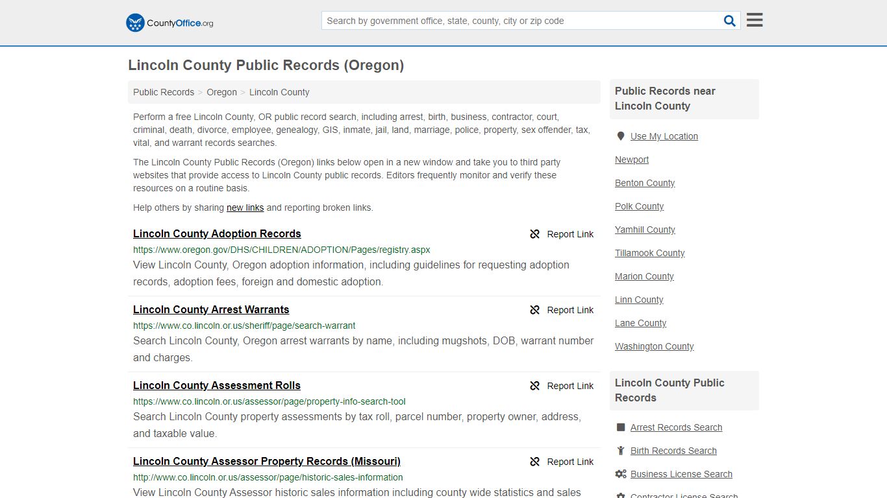The width and height of the screenshot is (887, 498).
Task: Report the Assessment Rolls link
Action: [x=570, y=386]
